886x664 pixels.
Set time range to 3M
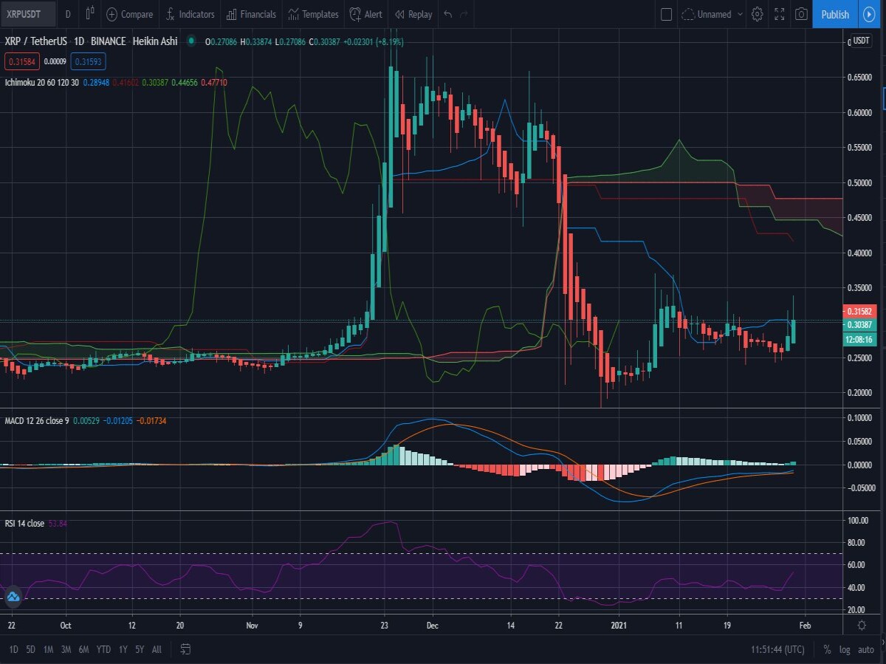pos(66,649)
